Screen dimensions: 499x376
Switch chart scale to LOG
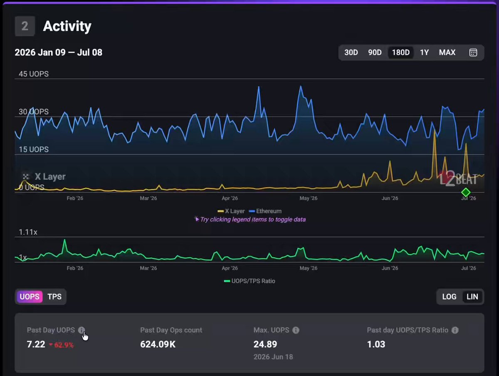click(x=450, y=297)
